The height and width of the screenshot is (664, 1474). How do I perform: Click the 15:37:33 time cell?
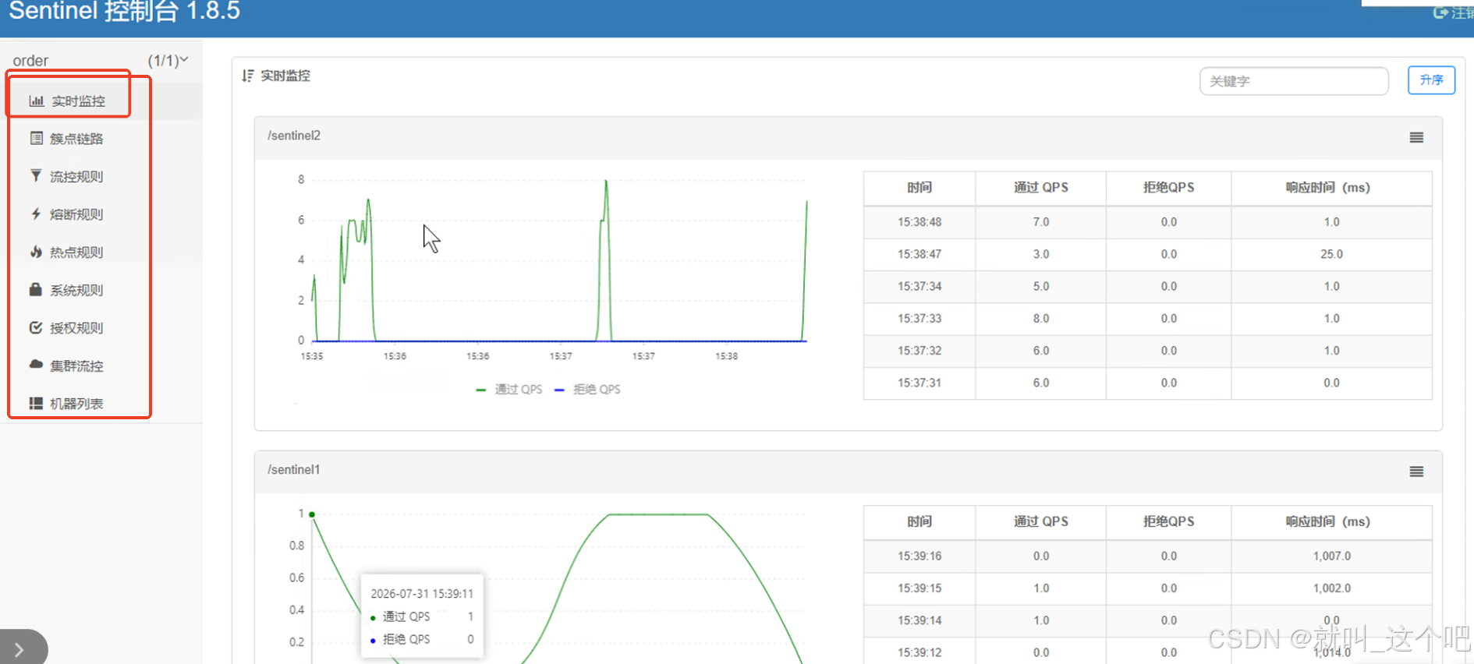point(919,318)
